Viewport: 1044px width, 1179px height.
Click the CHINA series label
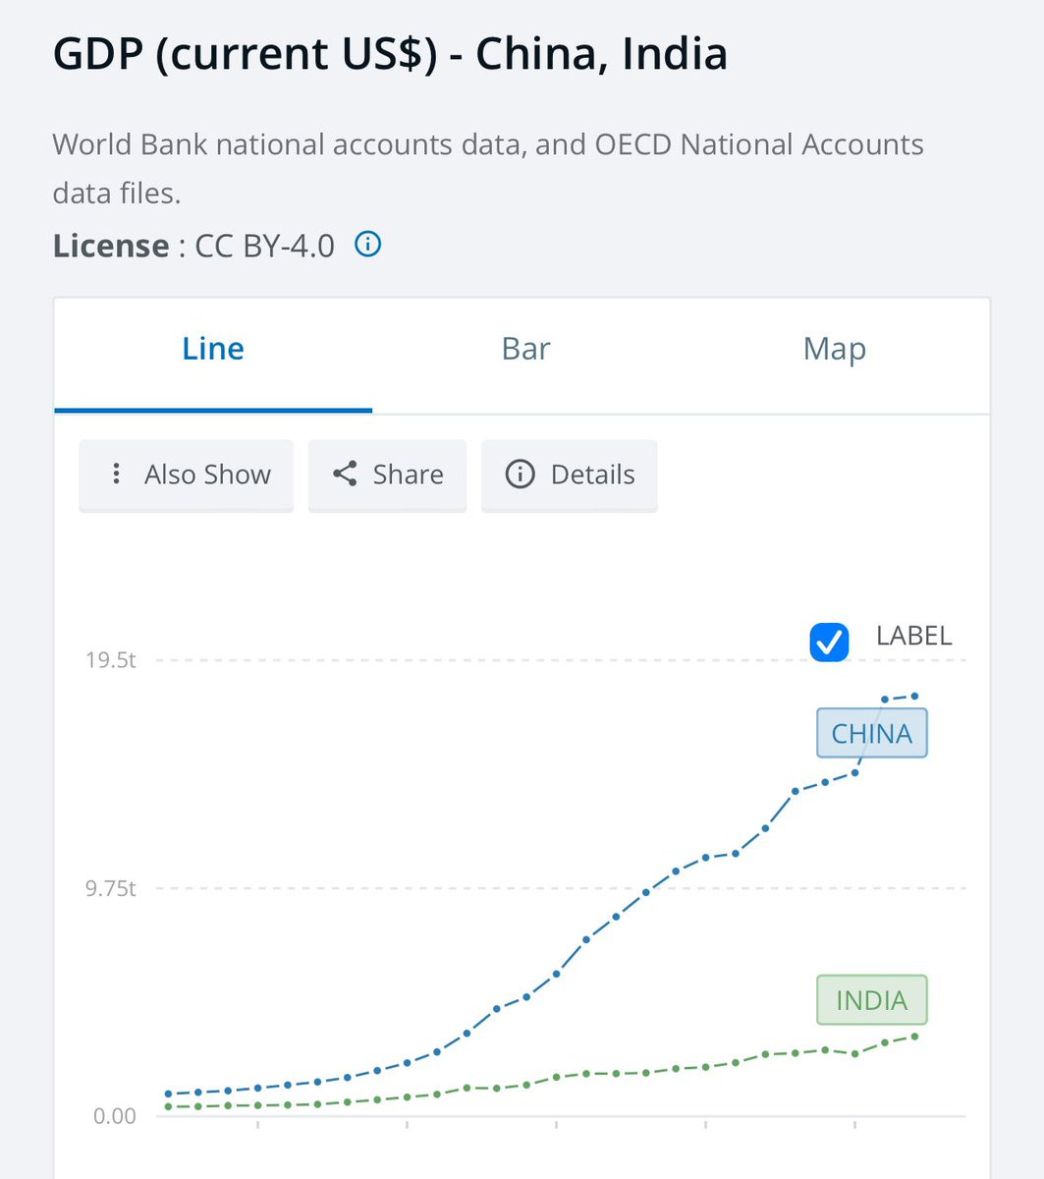pyautogui.click(x=872, y=734)
